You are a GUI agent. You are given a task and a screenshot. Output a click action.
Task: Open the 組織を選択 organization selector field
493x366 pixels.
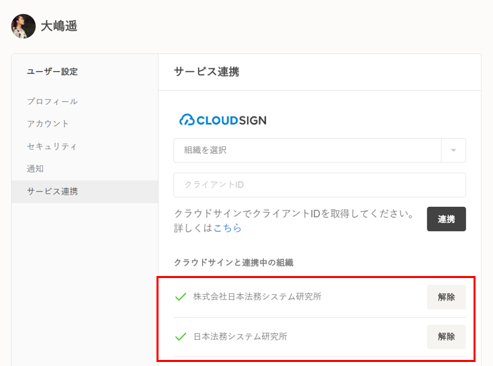pos(307,150)
